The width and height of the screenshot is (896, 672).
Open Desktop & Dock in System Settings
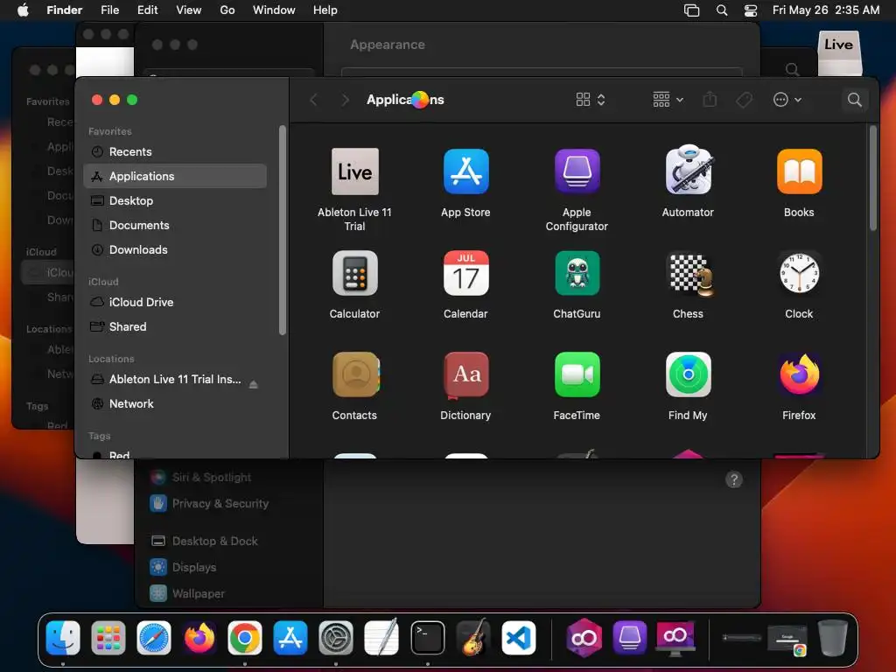(204, 541)
